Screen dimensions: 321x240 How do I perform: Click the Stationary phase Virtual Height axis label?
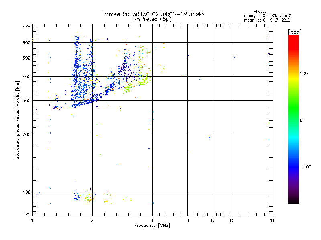tap(17, 120)
